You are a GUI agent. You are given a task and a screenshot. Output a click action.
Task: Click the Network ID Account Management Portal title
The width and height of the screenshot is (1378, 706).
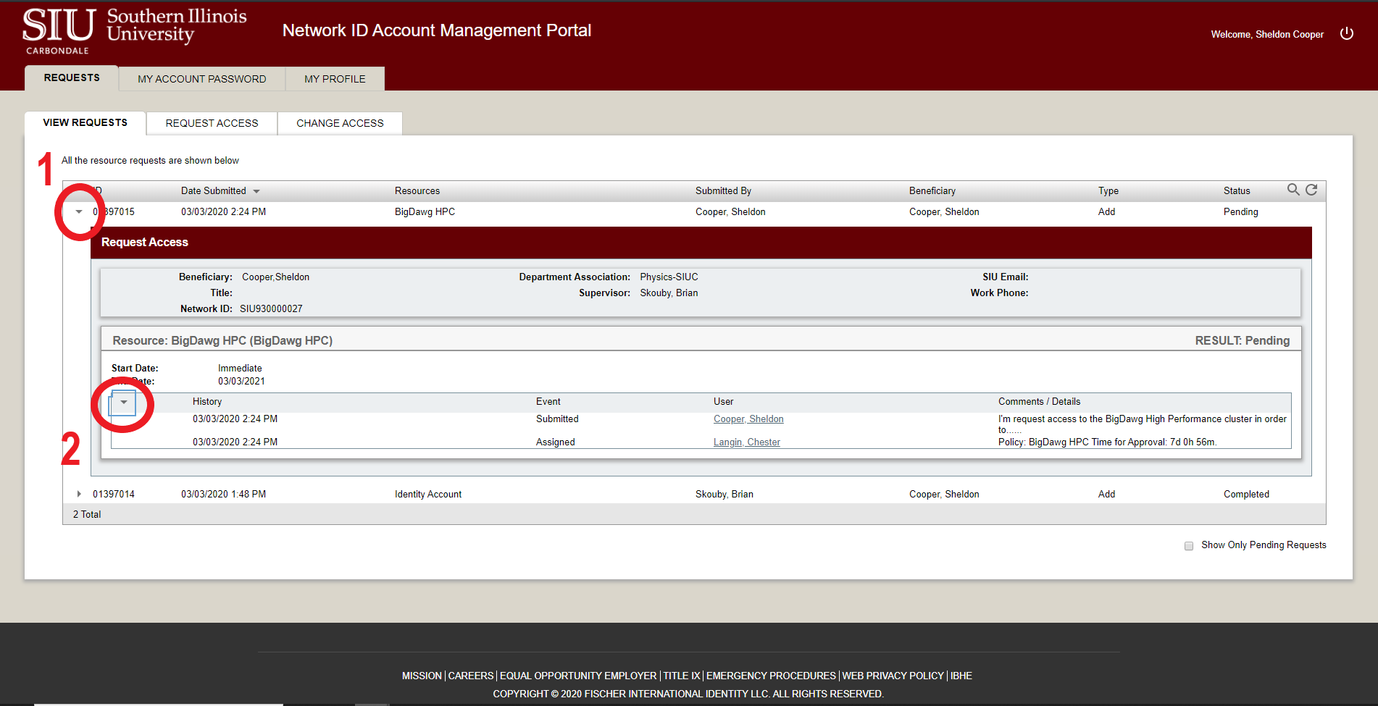click(x=437, y=30)
